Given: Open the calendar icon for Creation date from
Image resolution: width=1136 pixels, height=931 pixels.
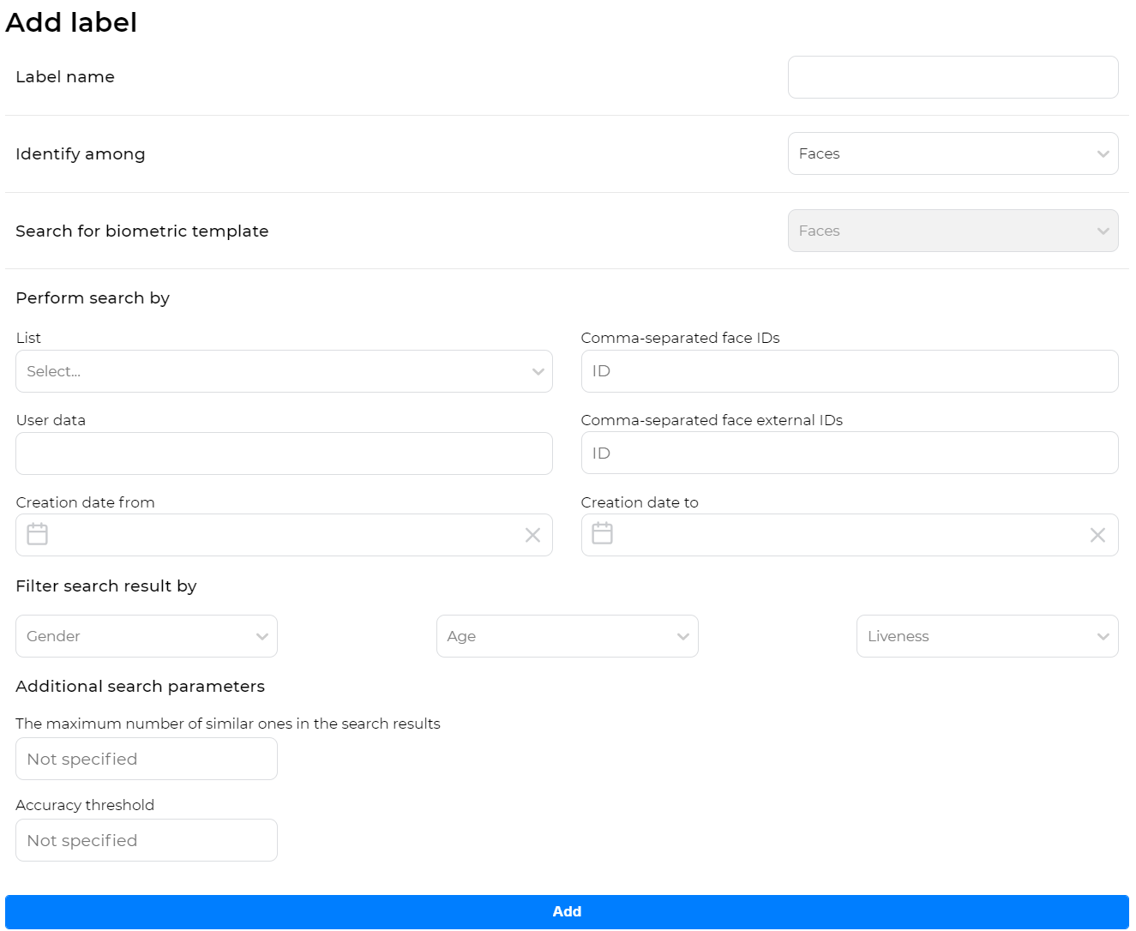Looking at the screenshot, I should (37, 533).
